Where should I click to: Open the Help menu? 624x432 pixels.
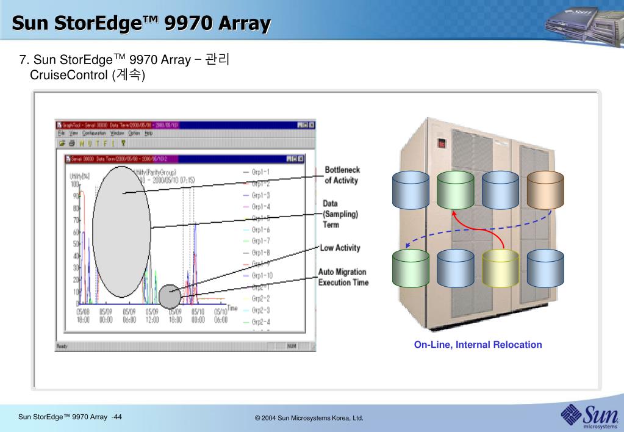coord(148,134)
